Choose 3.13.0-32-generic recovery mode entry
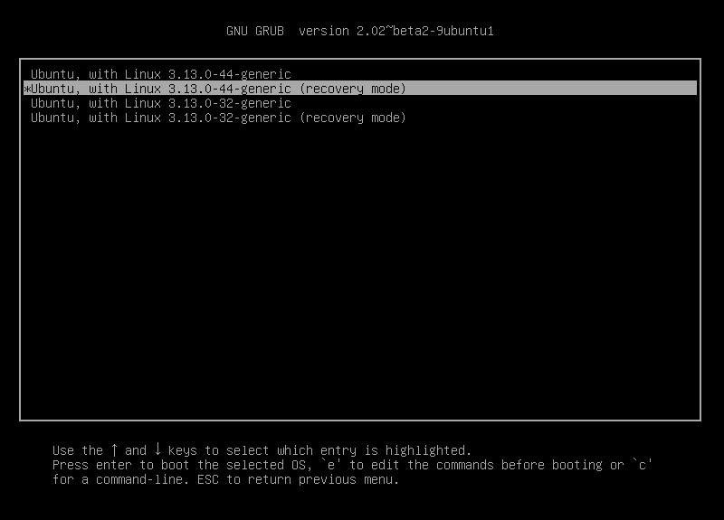The width and height of the screenshot is (724, 520). click(218, 118)
